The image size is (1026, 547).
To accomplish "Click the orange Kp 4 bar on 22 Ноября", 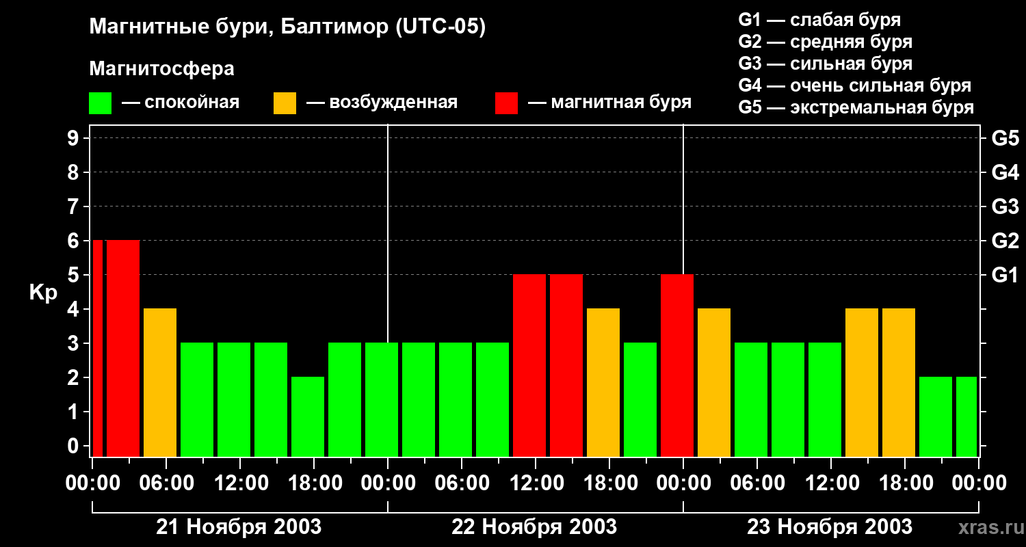I will 603,382.
